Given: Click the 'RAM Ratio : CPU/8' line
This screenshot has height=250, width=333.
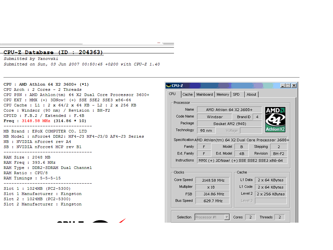Looking at the screenshot, I should (25, 173).
